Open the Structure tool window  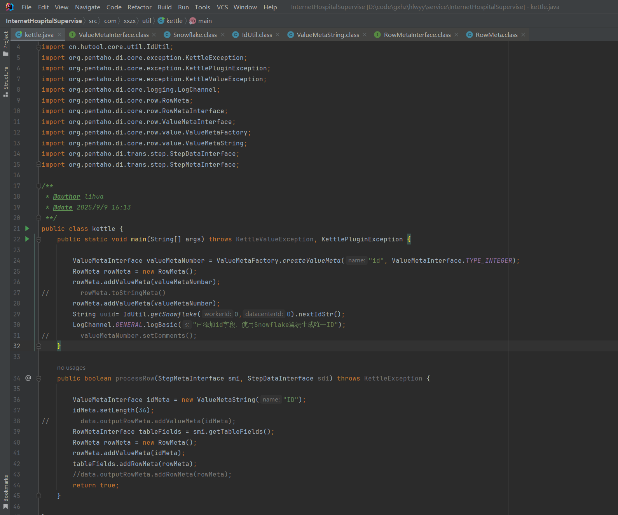point(5,82)
